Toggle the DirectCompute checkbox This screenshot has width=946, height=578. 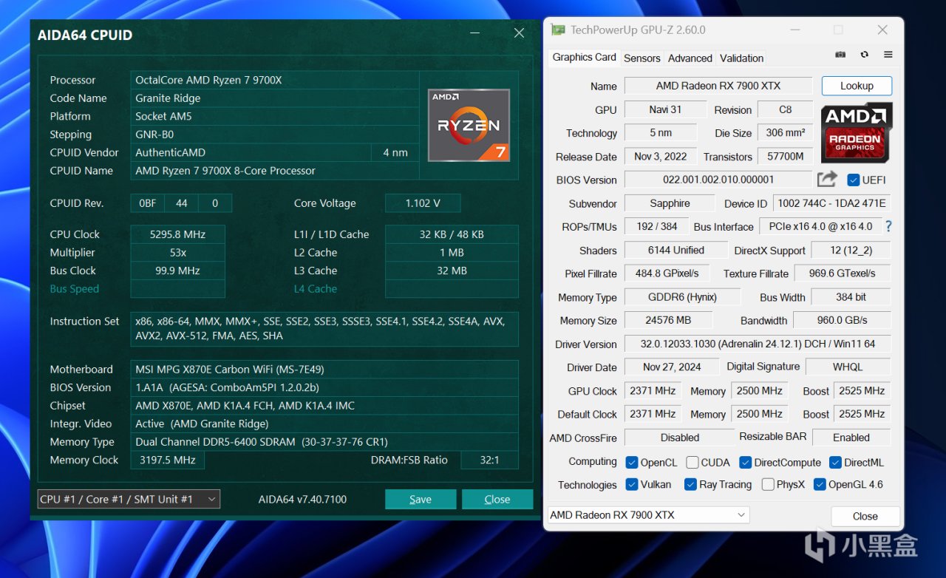click(x=745, y=463)
